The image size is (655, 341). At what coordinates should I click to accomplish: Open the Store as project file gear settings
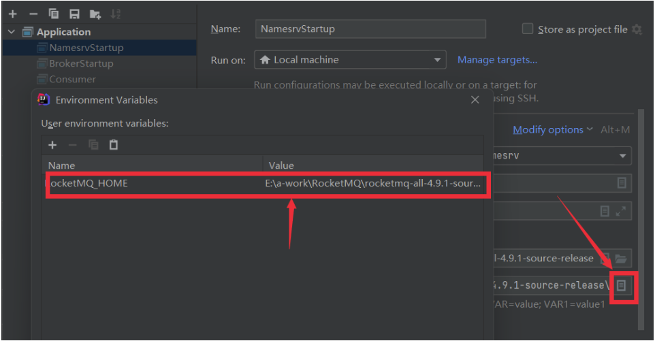637,29
